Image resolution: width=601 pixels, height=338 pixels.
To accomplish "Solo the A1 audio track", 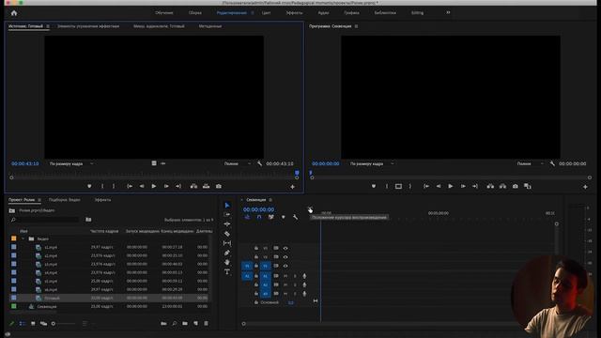I will pos(295,276).
